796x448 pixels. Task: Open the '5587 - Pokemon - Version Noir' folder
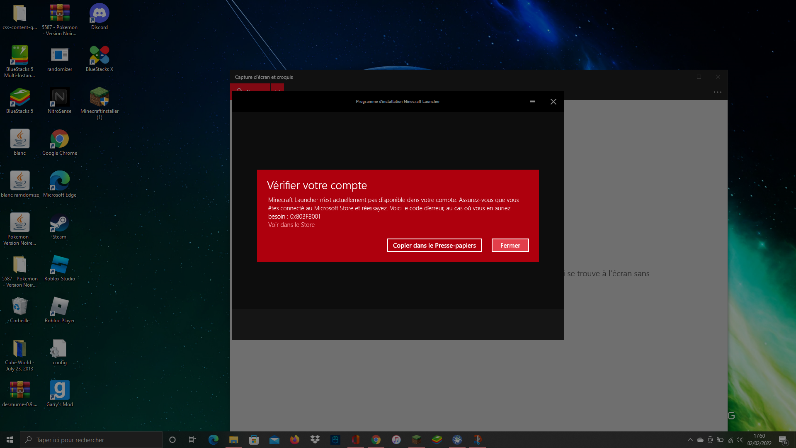click(19, 271)
